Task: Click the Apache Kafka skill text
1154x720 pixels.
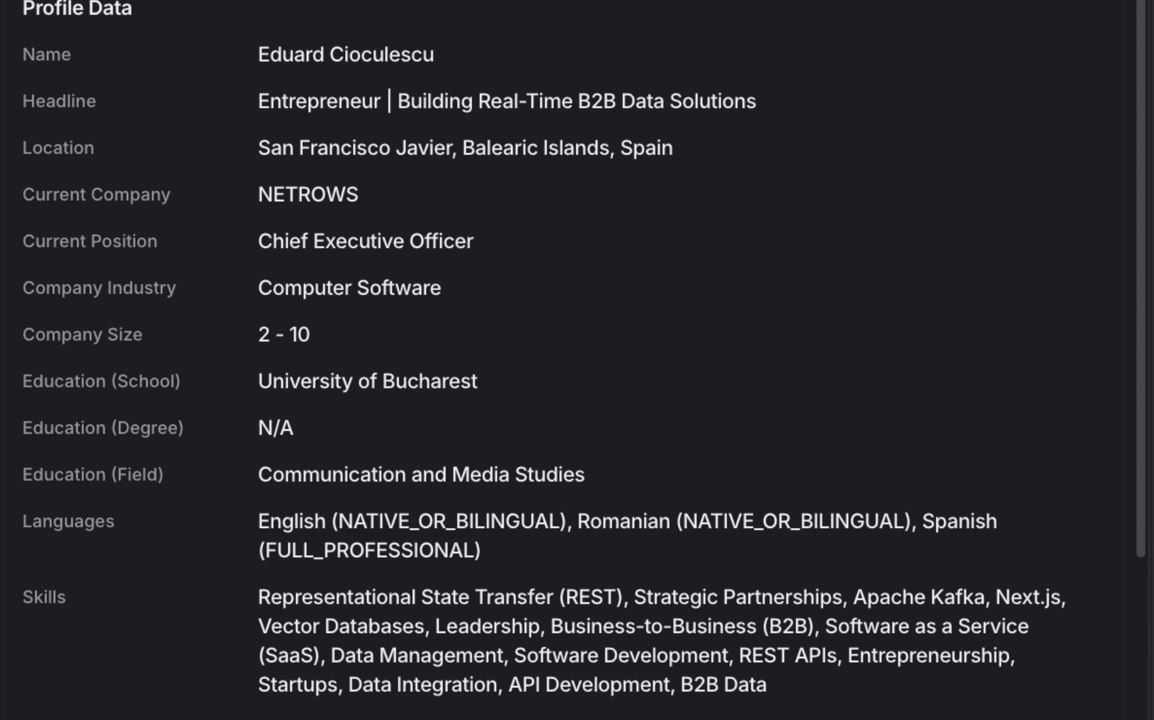Action: click(x=919, y=597)
